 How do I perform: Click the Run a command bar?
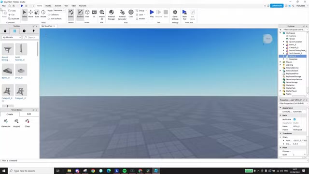click(154, 160)
